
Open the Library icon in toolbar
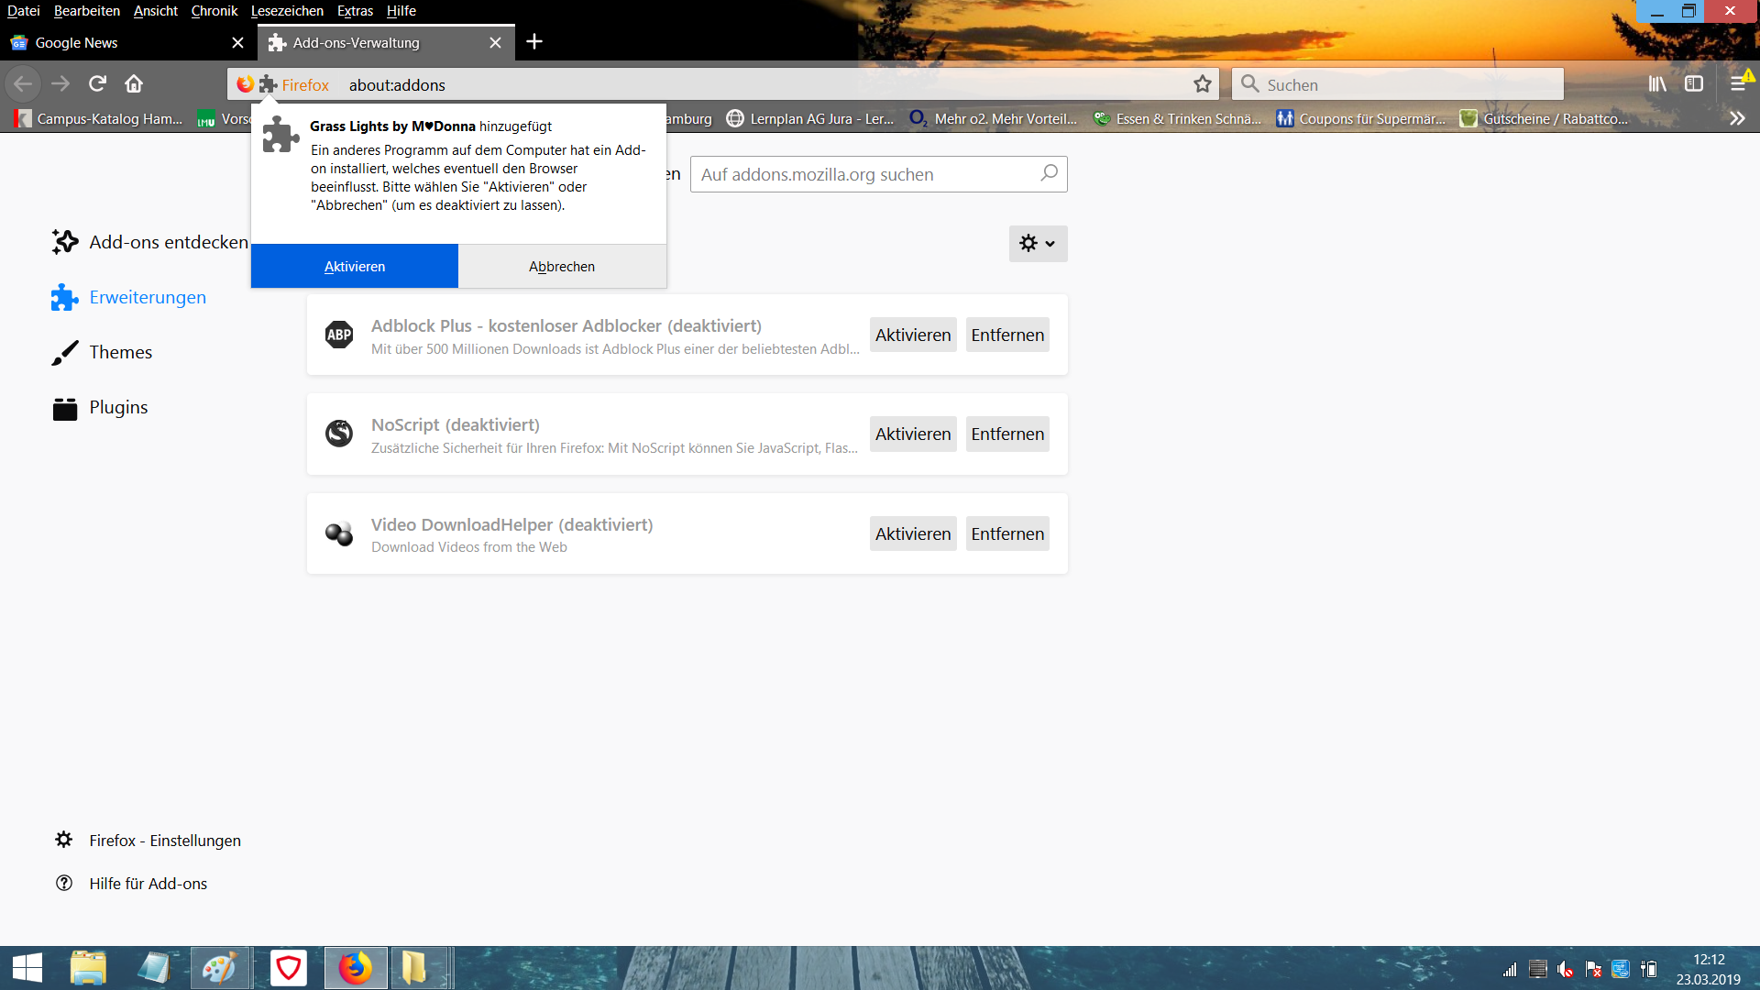tap(1657, 84)
